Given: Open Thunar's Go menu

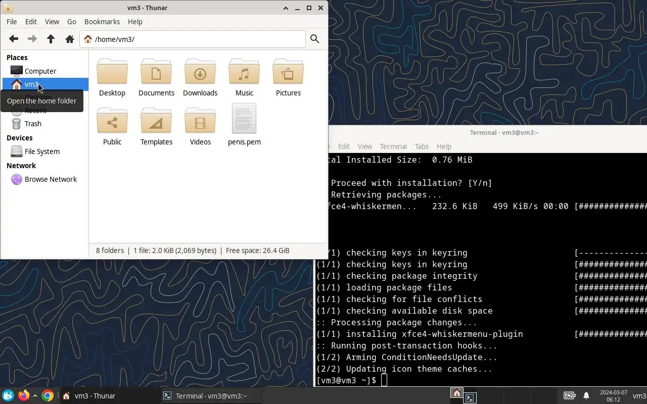Looking at the screenshot, I should point(72,22).
